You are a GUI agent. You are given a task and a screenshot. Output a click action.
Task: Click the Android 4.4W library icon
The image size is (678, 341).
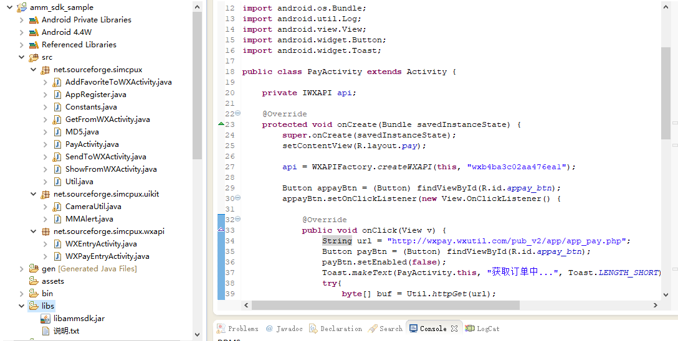34,32
